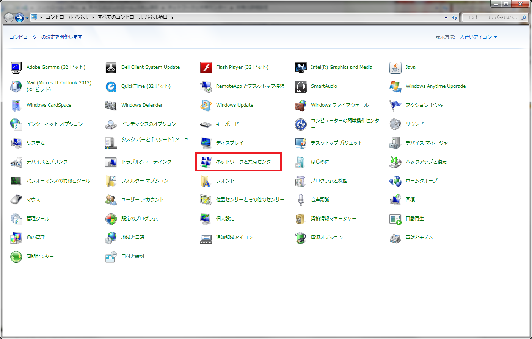The image size is (532, 339).
Task: Open the Windows Defender icon
Action: click(x=111, y=106)
